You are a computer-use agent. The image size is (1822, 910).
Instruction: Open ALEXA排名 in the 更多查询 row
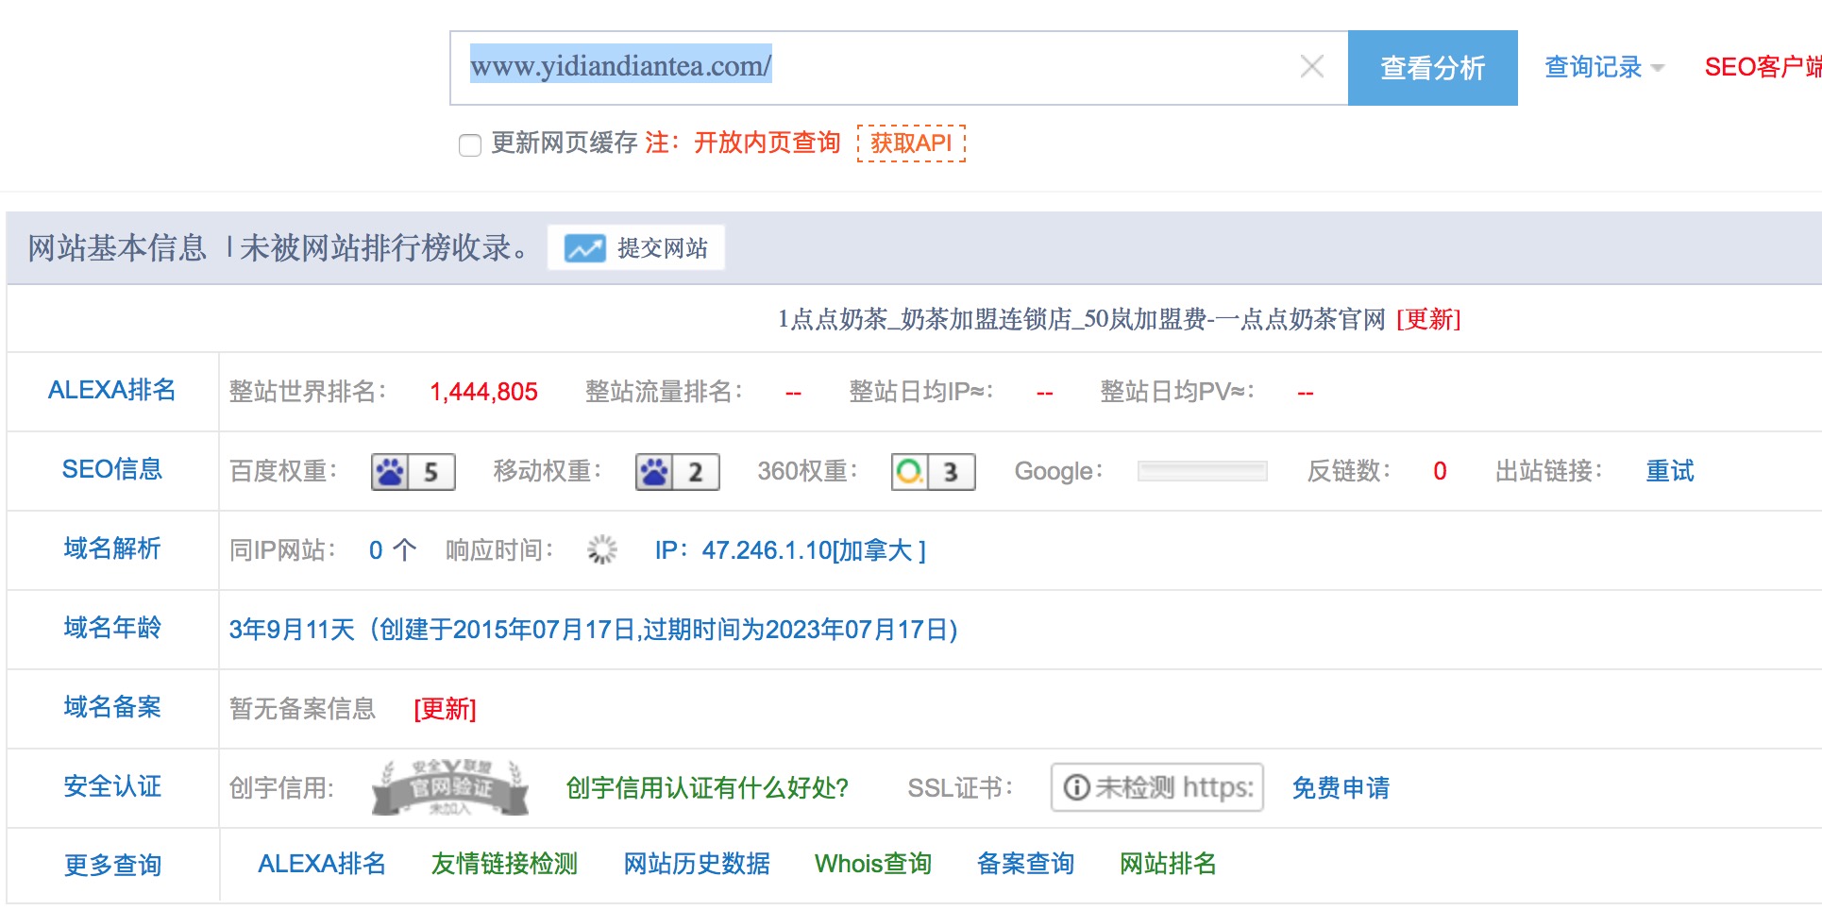[322, 864]
